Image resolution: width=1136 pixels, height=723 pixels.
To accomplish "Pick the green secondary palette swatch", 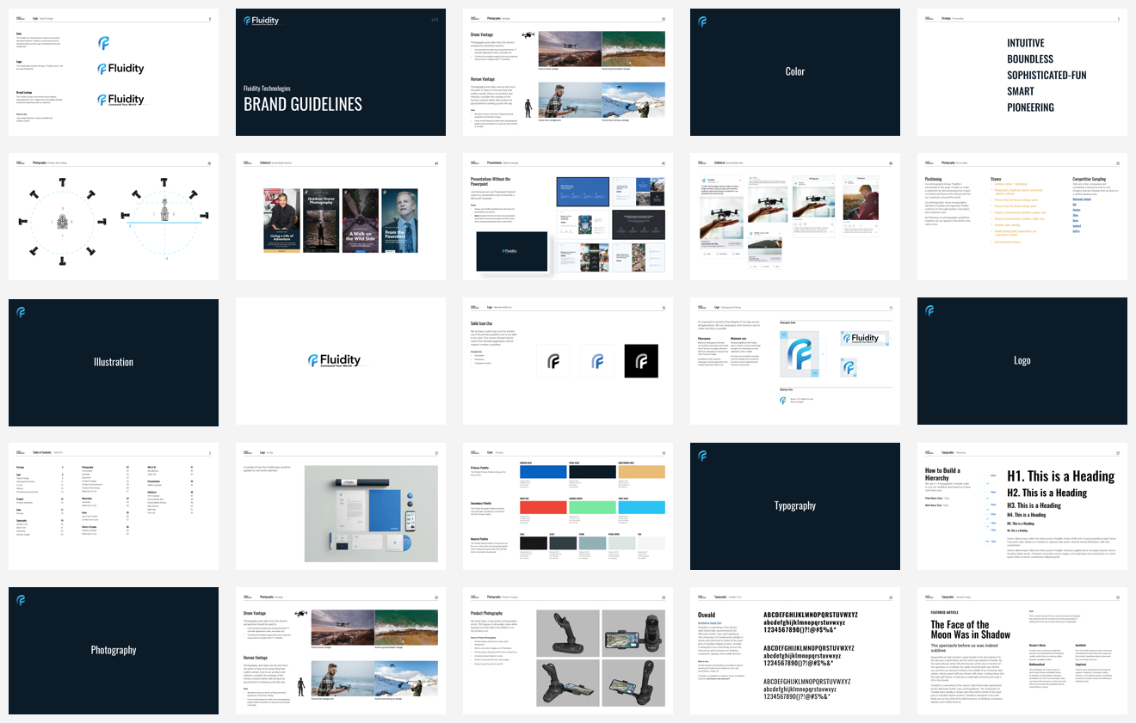I will [592, 507].
